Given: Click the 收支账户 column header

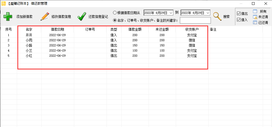Looking at the screenshot, I should 192,30.
